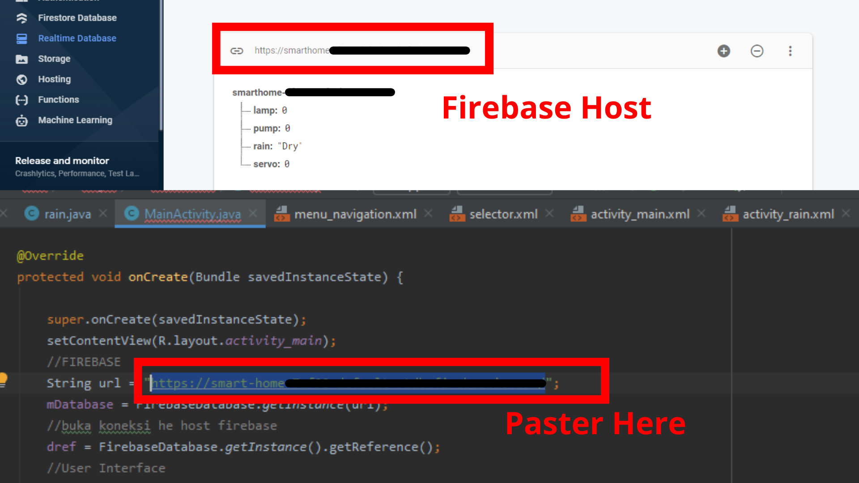859x483 pixels.
Task: Click the buka koneksi comment line
Action: 162,426
